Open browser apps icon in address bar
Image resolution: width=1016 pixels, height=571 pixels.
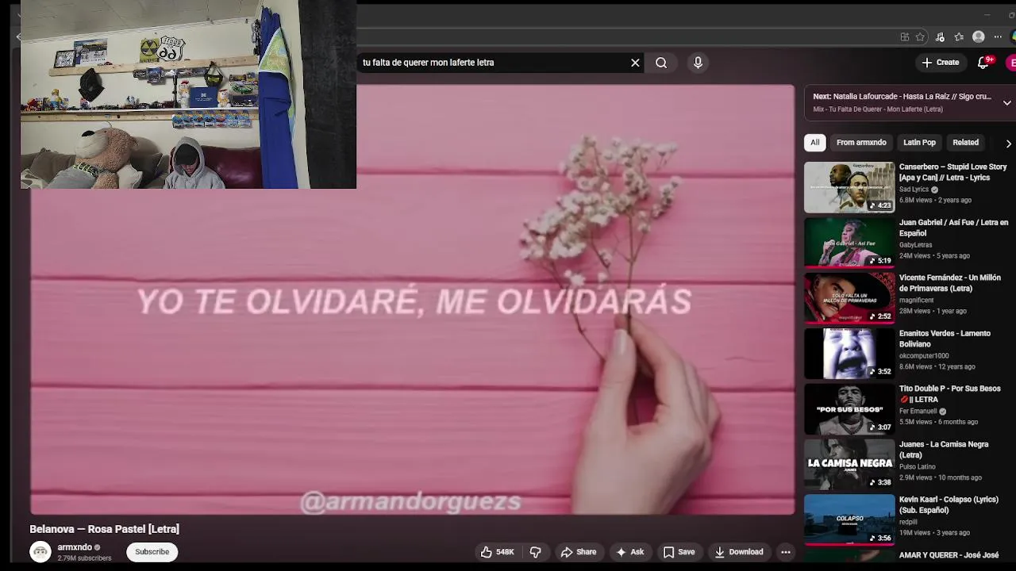[x=904, y=37]
